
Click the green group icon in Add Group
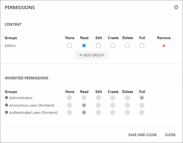[x=81, y=55]
